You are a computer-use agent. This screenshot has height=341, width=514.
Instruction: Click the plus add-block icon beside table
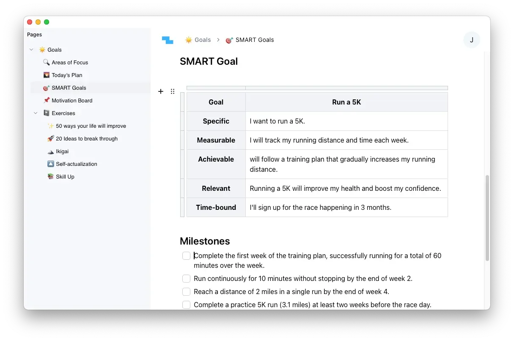(161, 91)
